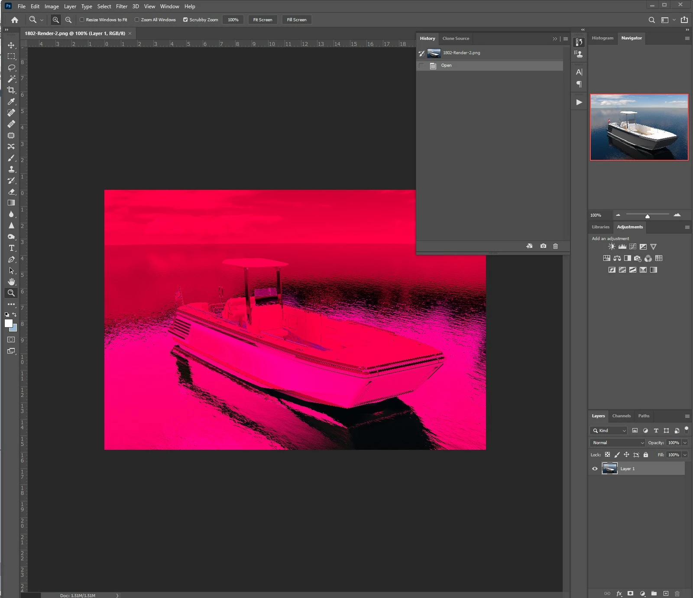This screenshot has height=598, width=693.
Task: Open the Kind layer filter dropdown
Action: click(x=608, y=430)
